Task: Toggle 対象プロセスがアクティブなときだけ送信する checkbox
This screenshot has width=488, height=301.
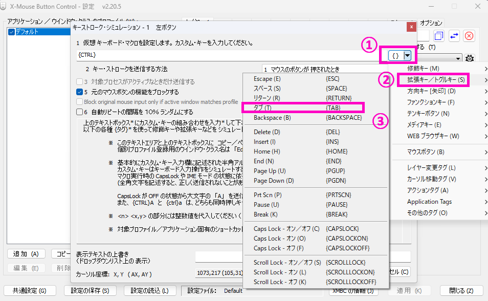Action: (x=79, y=81)
